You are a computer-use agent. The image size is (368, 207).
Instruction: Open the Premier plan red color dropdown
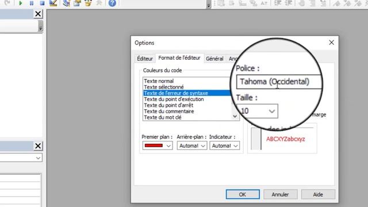click(x=158, y=145)
